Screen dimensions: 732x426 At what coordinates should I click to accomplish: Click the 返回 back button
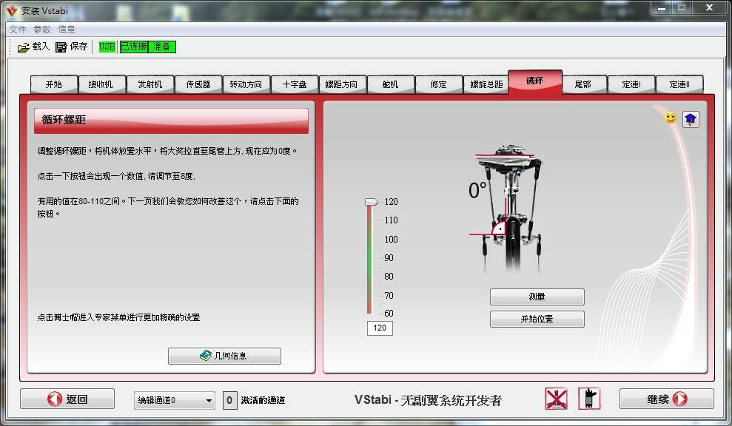pyautogui.click(x=67, y=399)
